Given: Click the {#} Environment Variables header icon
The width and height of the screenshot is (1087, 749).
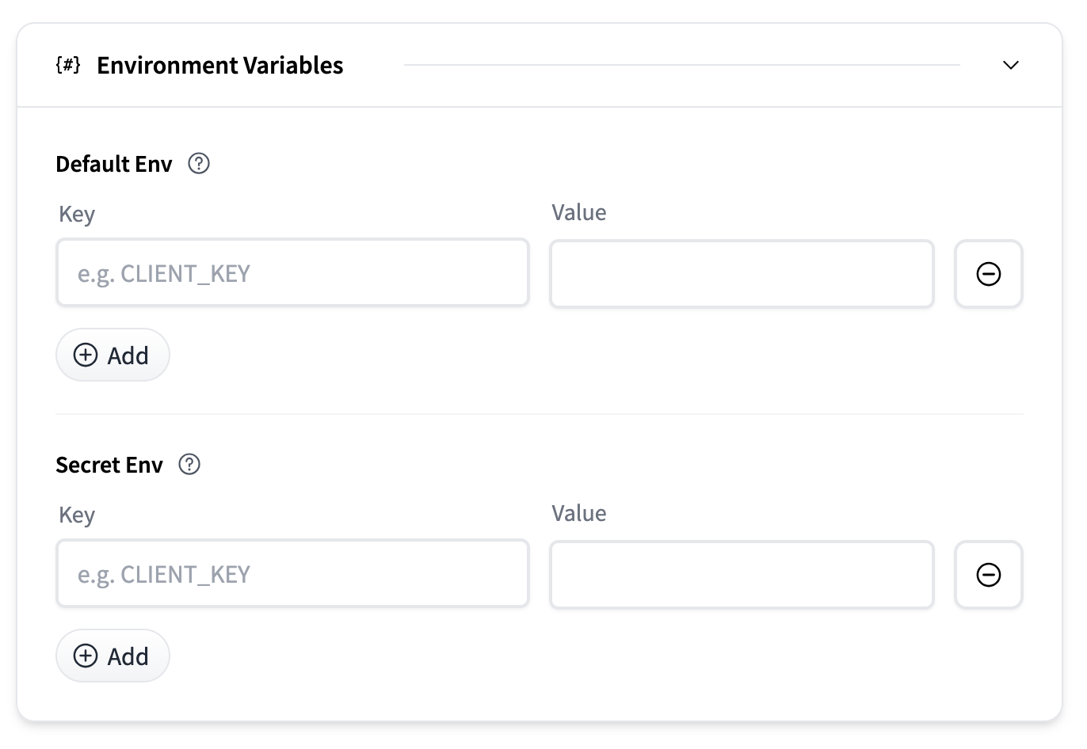Looking at the screenshot, I should tap(68, 65).
